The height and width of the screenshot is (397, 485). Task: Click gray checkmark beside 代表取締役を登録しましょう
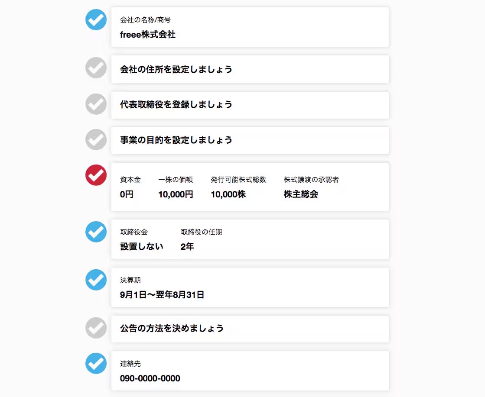click(x=96, y=104)
